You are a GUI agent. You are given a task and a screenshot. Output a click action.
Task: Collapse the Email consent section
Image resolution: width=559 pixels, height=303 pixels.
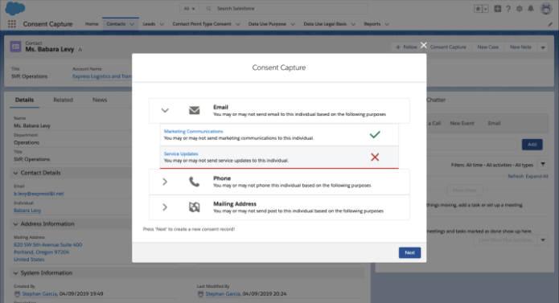[x=165, y=110]
